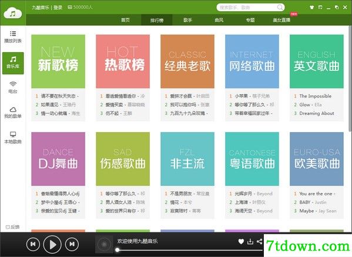Select song '光辉岁月 - Beyond'

pyautogui.click(x=253, y=194)
